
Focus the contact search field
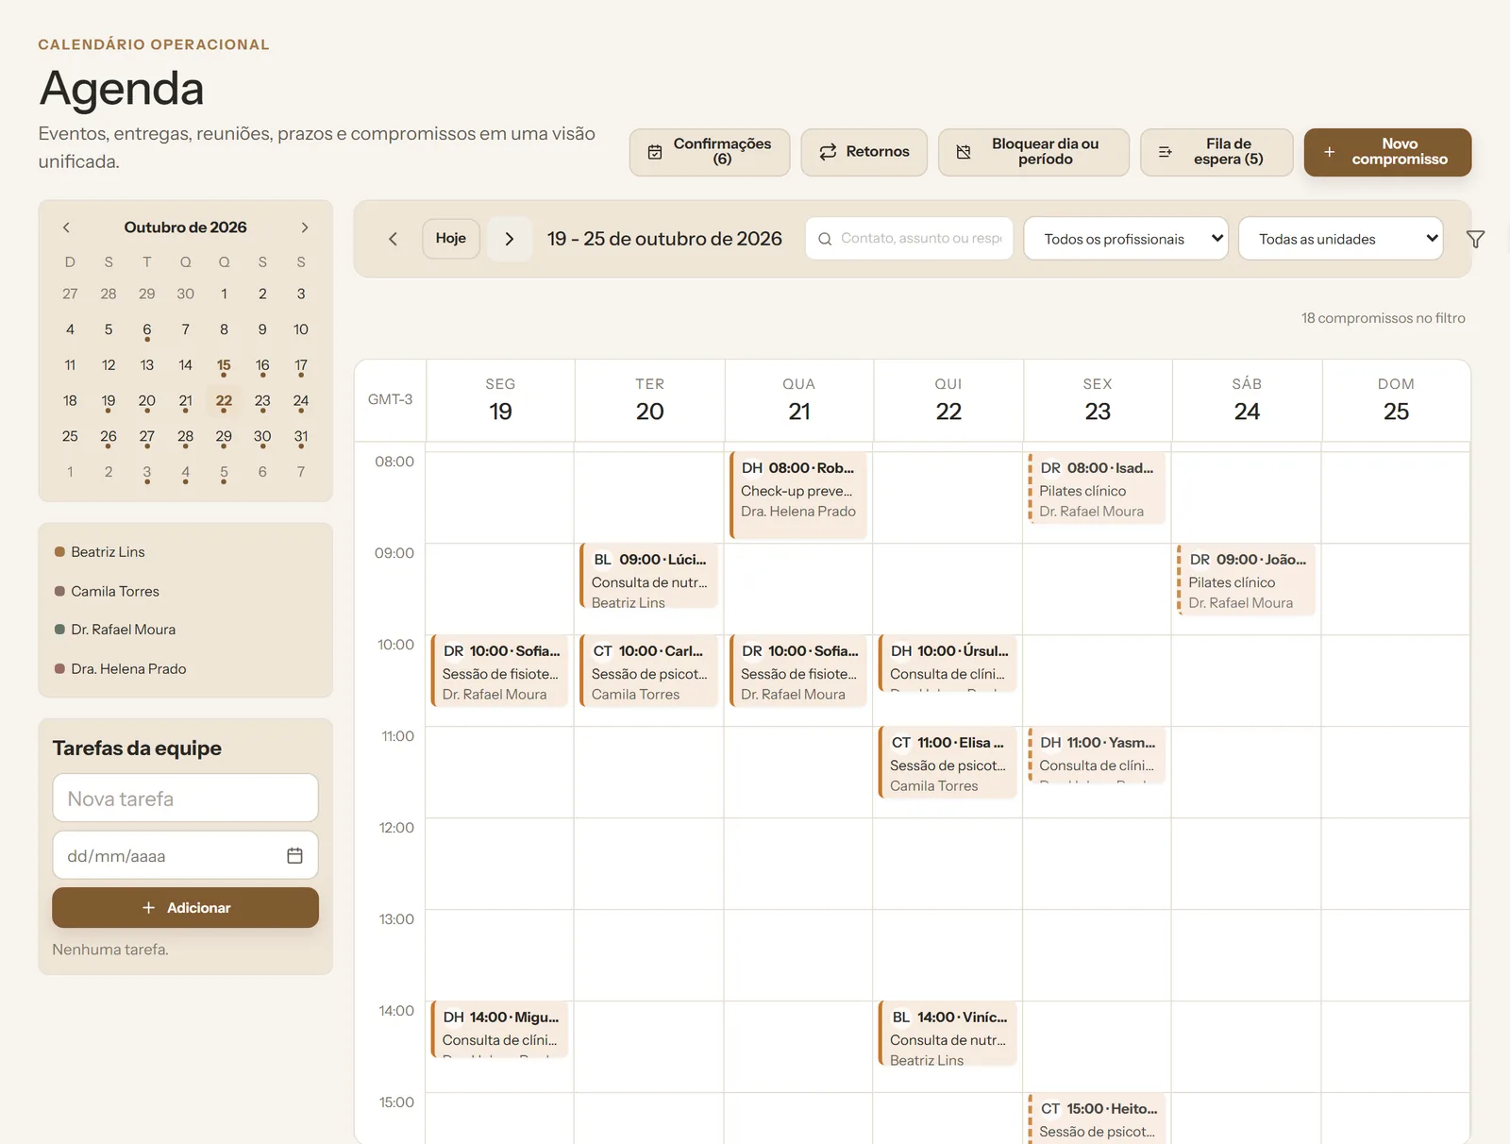pos(909,239)
